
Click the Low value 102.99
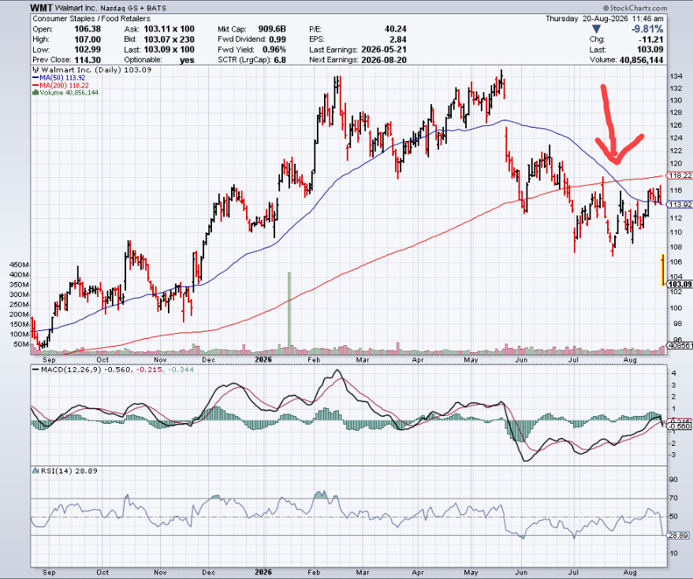click(88, 50)
